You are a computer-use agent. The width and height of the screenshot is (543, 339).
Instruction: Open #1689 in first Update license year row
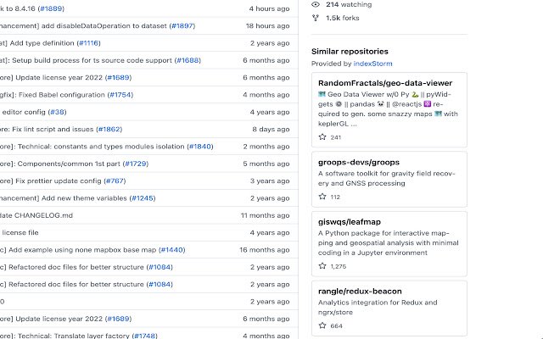point(118,77)
